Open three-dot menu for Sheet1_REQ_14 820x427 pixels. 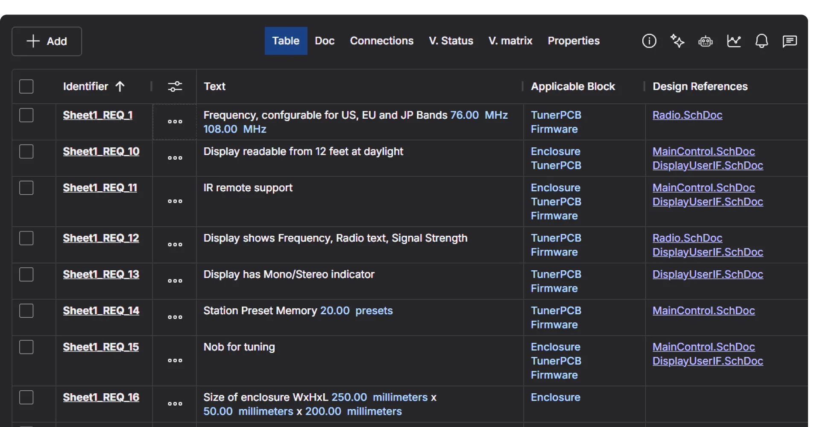point(175,317)
